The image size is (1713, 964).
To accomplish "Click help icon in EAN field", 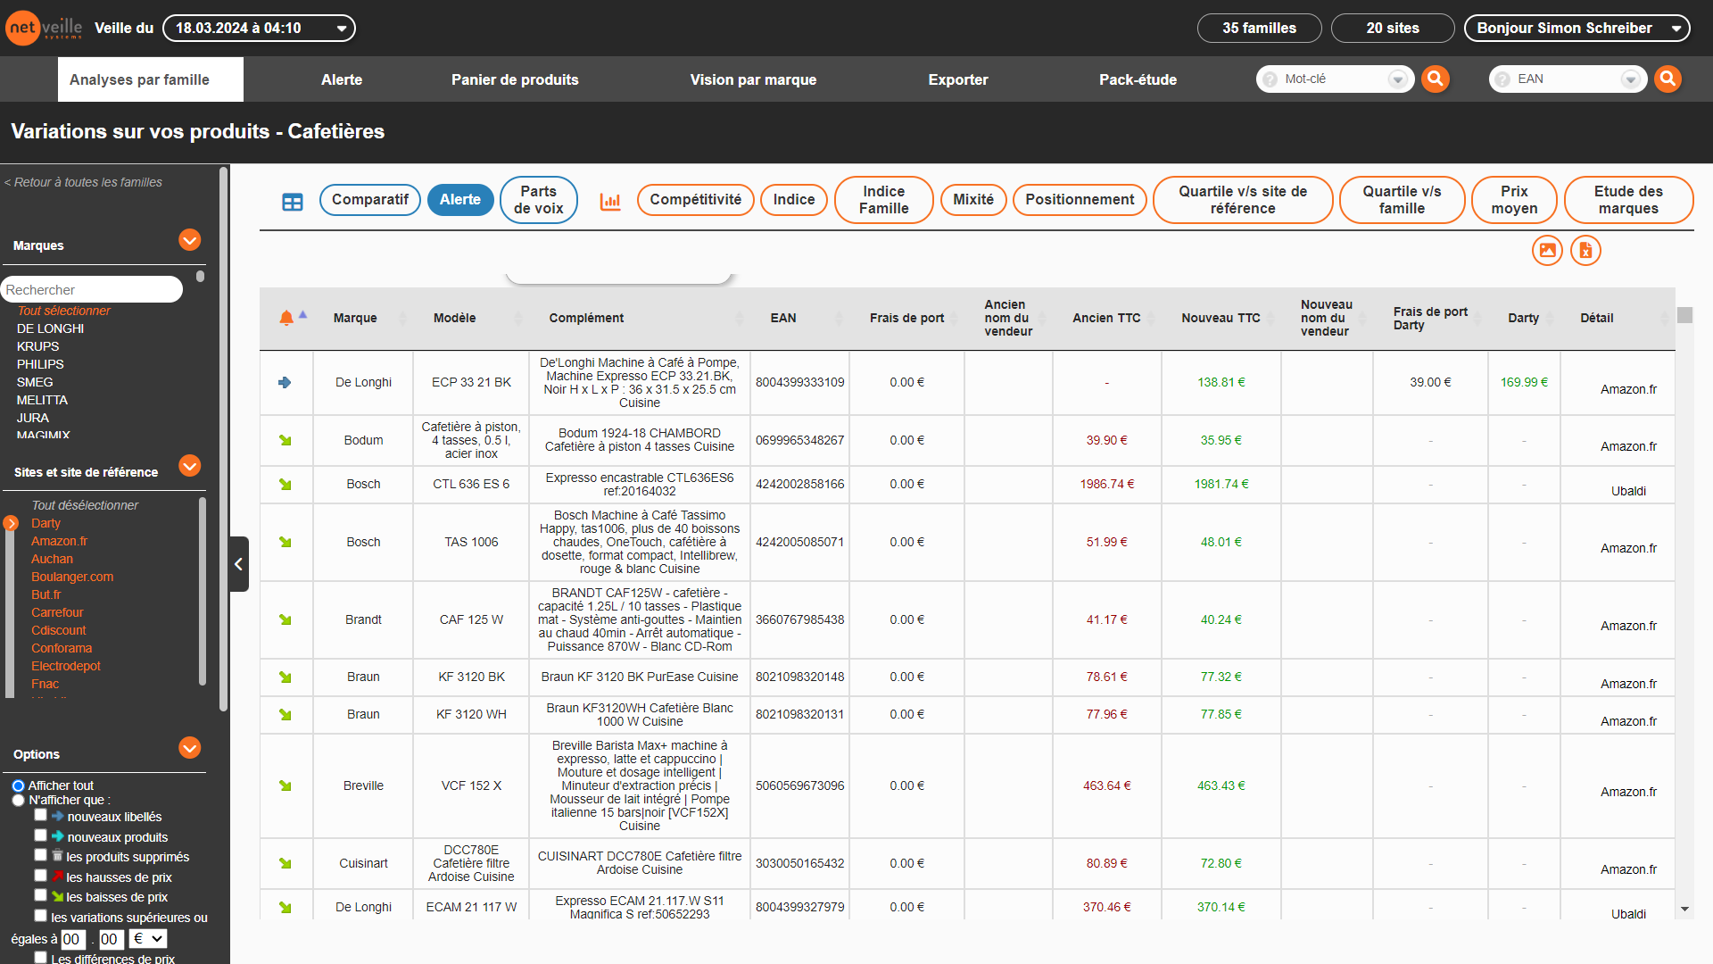I will (1502, 79).
